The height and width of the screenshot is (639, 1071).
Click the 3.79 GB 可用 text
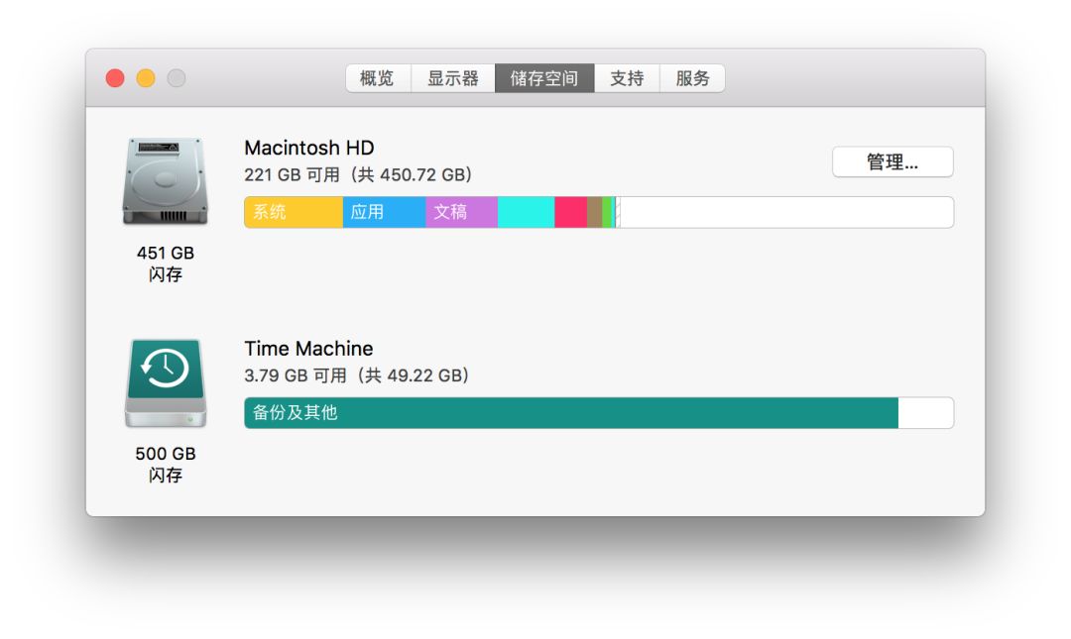[x=296, y=375]
